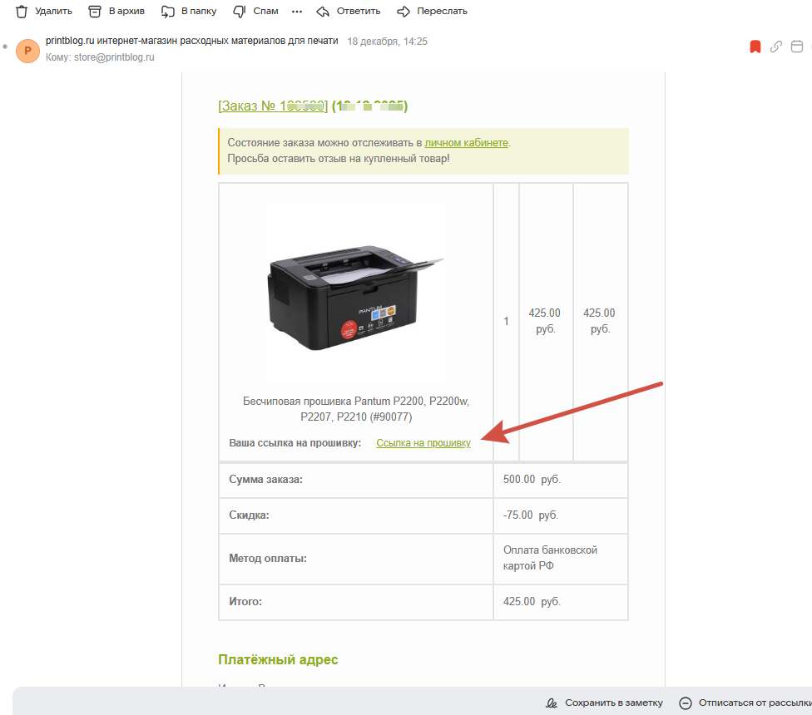Click the Pantum printer product image
Image resolution: width=812 pixels, height=715 pixels.
355,293
